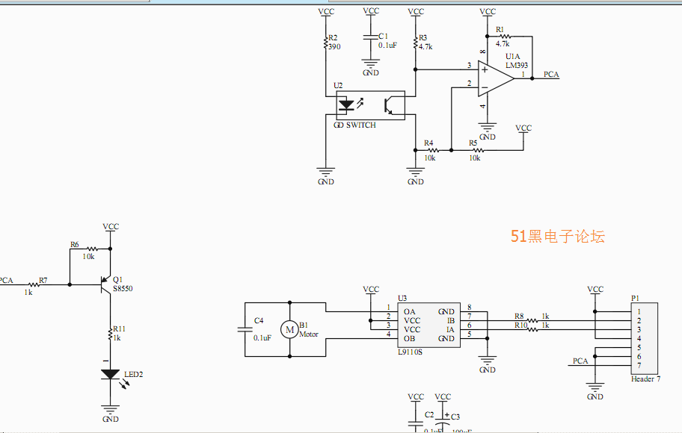Click the "OA" pin label on U3

tap(409, 311)
